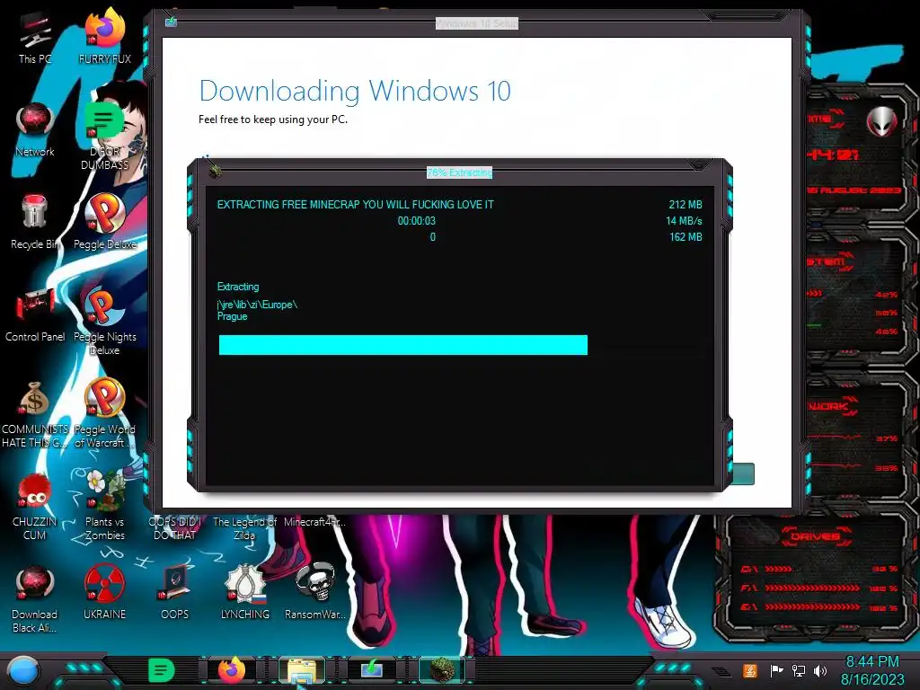Open the This PC desktop icon
This screenshot has height=690, width=920.
(x=35, y=38)
